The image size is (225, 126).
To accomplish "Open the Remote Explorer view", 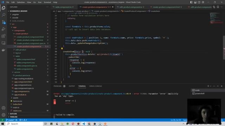I will [4, 43].
